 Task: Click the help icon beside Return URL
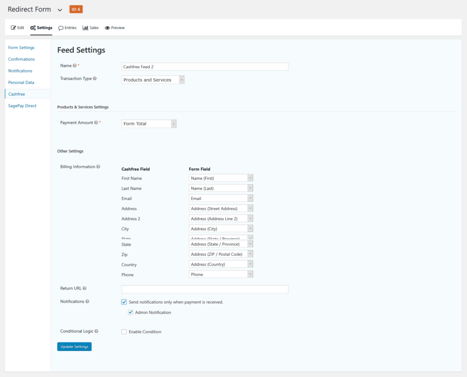coord(84,288)
